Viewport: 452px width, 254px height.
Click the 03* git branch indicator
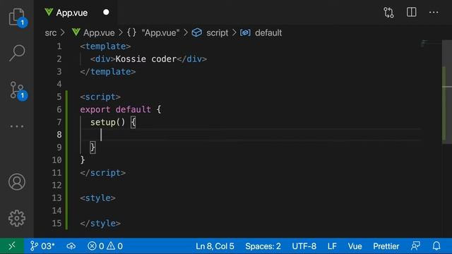(42, 246)
